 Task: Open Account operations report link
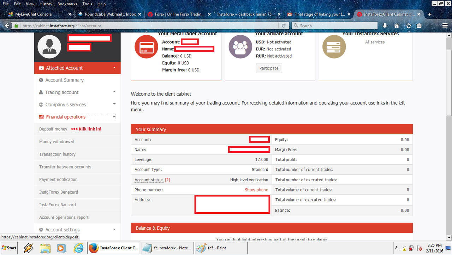click(64, 217)
